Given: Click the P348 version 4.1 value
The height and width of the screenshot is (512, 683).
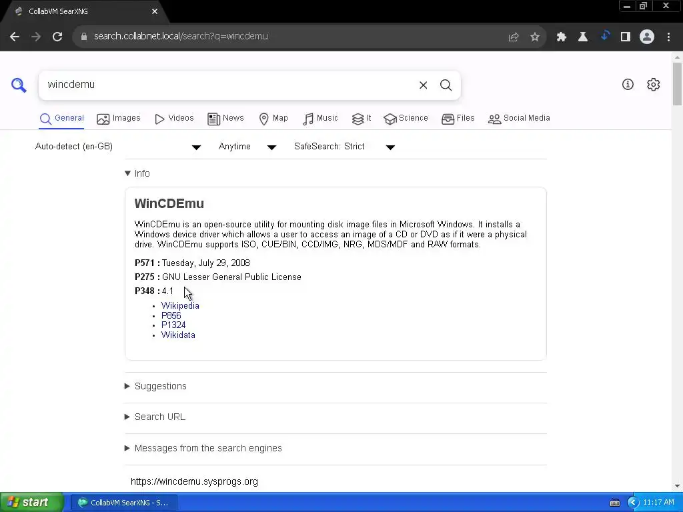Looking at the screenshot, I should (167, 291).
